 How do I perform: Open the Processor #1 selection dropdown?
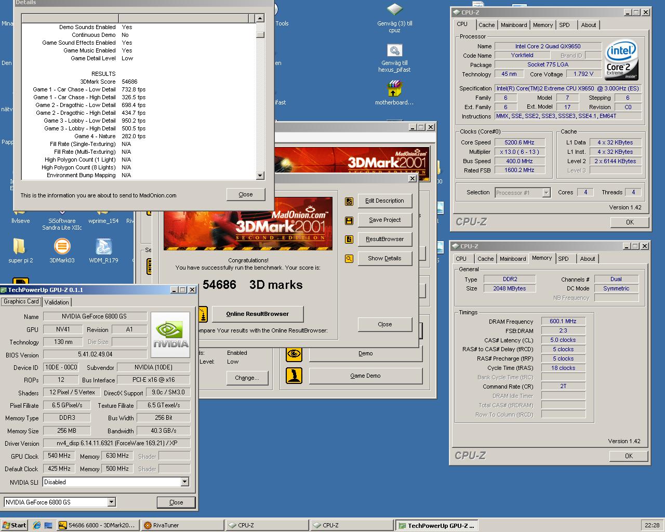(x=546, y=193)
